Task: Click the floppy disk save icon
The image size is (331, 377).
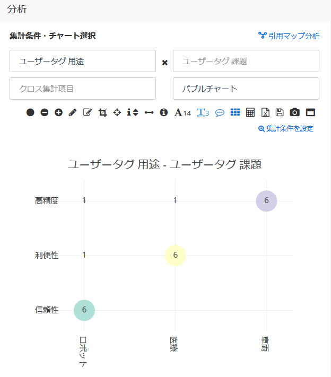Action: pyautogui.click(x=280, y=112)
